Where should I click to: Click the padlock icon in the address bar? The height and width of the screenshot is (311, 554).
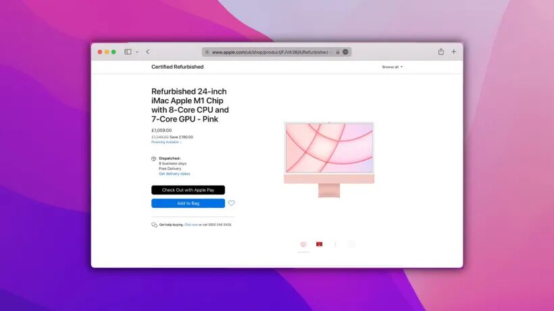point(337,52)
